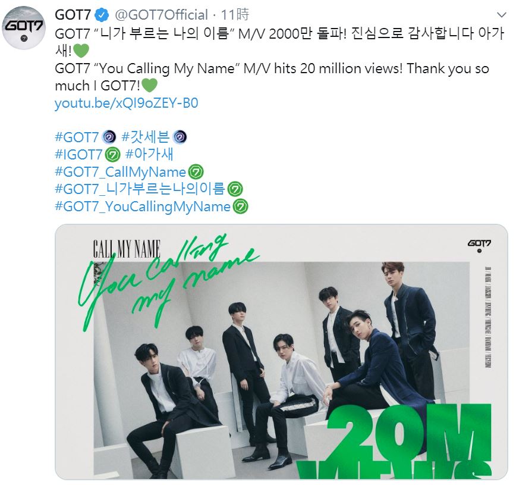This screenshot has width=516, height=485.
Task: Open the youtu.be/xQI9oZEY-B0 link
Action: pyautogui.click(x=127, y=103)
